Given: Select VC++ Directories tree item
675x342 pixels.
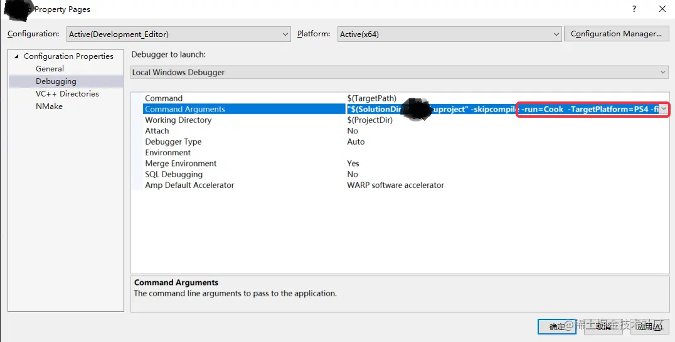Looking at the screenshot, I should 67,94.
